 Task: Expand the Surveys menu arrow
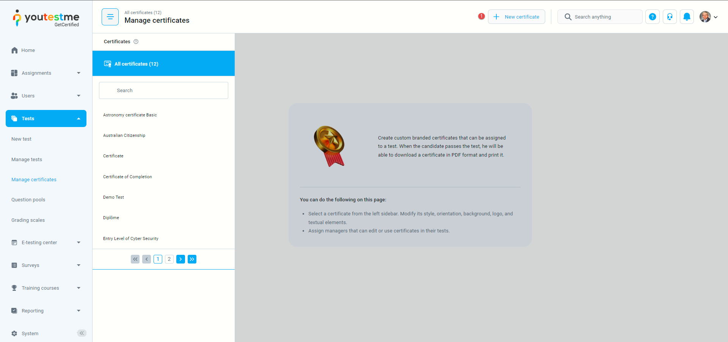point(79,265)
